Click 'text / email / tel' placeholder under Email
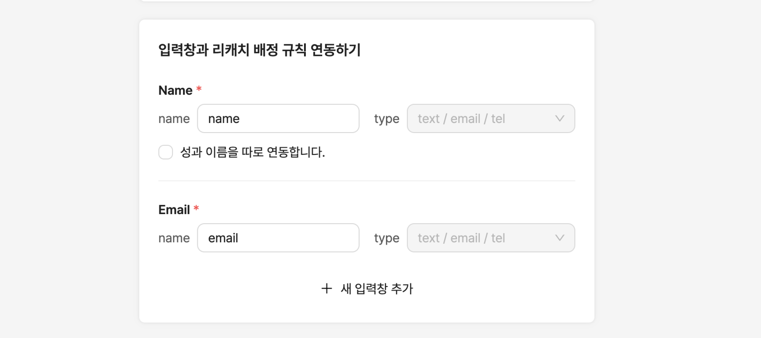Screen dimensions: 761x338 point(461,238)
